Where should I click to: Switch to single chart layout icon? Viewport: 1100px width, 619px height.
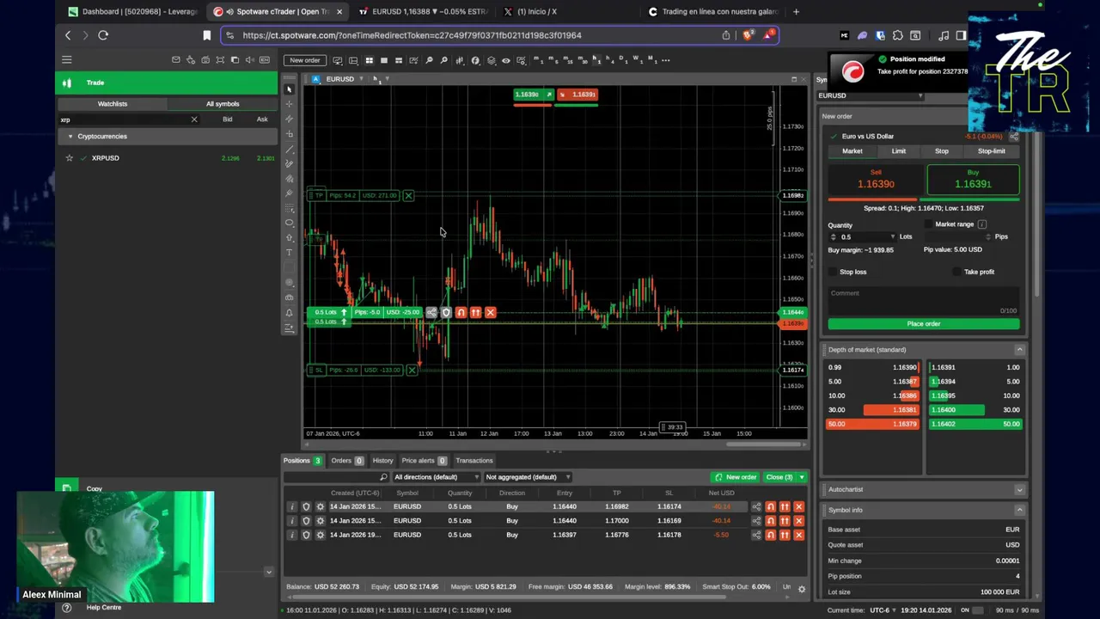384,60
